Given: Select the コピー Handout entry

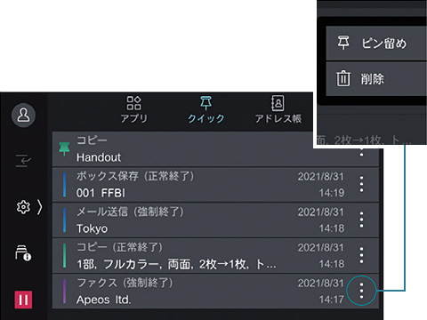Looking at the screenshot, I should [x=215, y=148].
